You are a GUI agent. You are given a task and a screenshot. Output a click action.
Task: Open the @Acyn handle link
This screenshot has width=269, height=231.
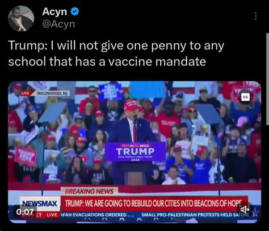[x=58, y=24]
